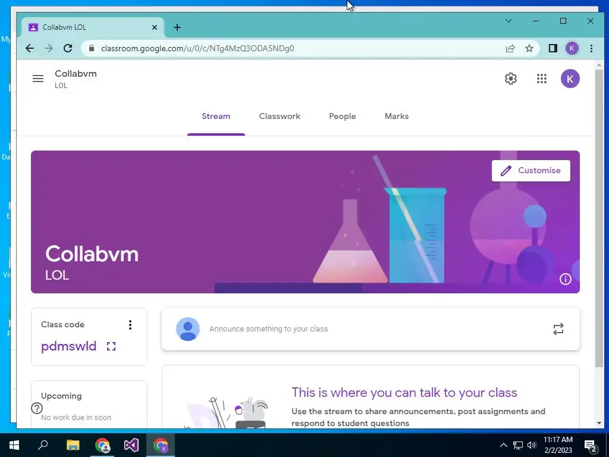Click scrollbar down arrow

coord(599,423)
